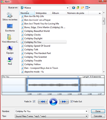Close the Abrir dialog
This screenshot has height=120, width=107.
pyautogui.click(x=103, y=1)
